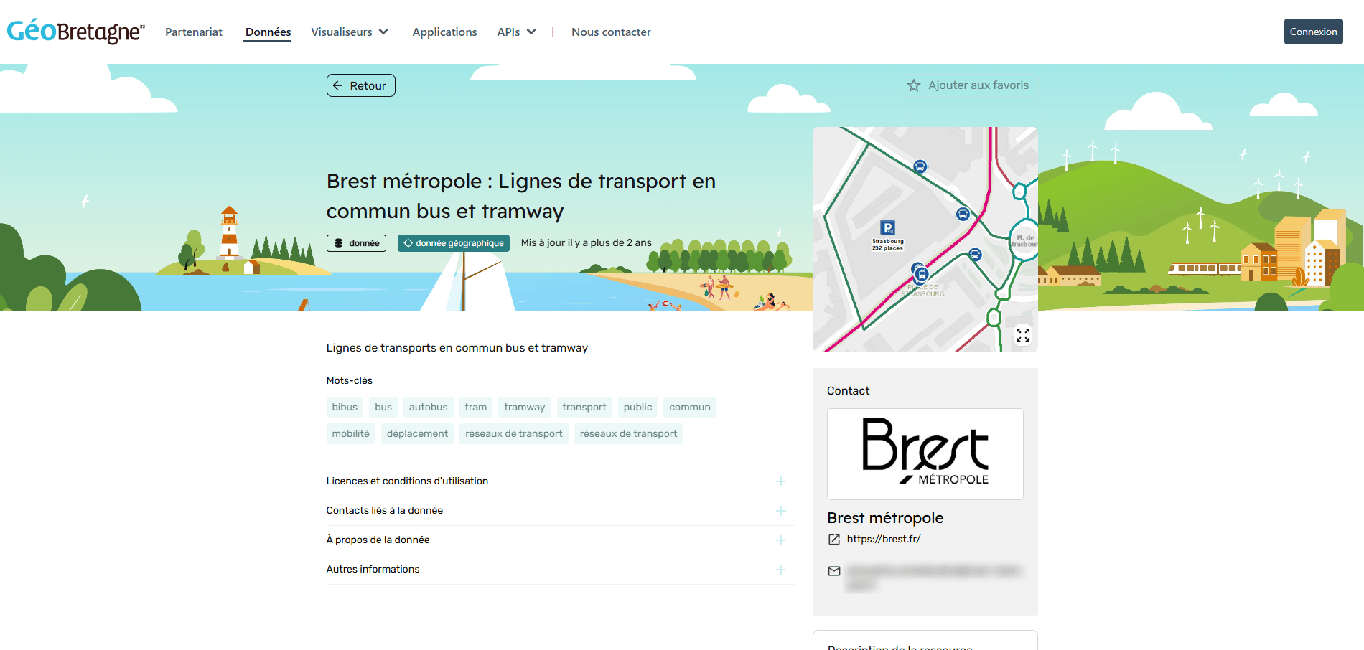Select the bibus keyword tag

coord(345,407)
